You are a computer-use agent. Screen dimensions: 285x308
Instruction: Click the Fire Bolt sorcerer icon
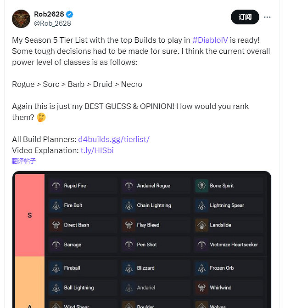click(56, 205)
